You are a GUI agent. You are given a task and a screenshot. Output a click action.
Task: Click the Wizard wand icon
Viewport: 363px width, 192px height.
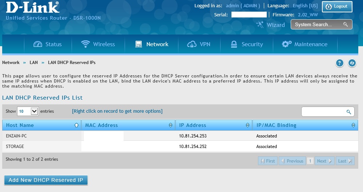(x=260, y=24)
